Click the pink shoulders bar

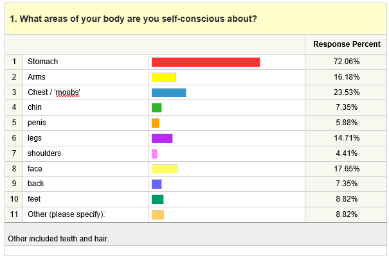154,154
